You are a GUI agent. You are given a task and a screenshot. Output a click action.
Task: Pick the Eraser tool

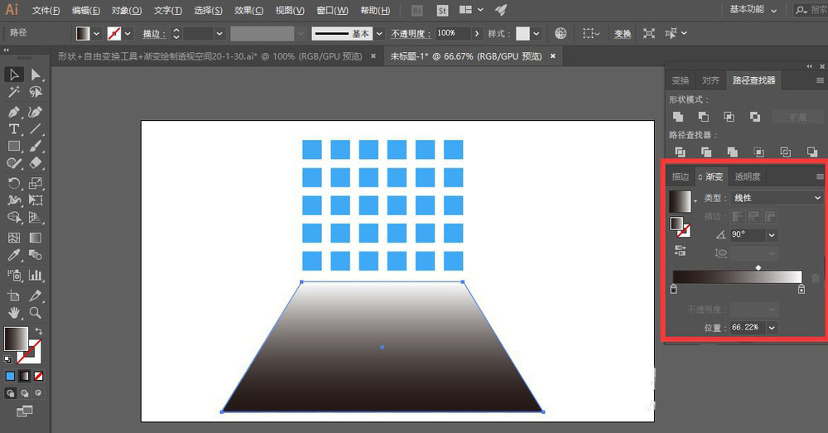pyautogui.click(x=36, y=163)
